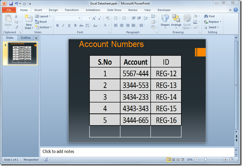Click the Help question mark icon

[x=236, y=10]
